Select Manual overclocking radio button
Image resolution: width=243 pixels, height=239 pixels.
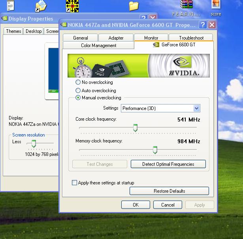click(x=78, y=98)
